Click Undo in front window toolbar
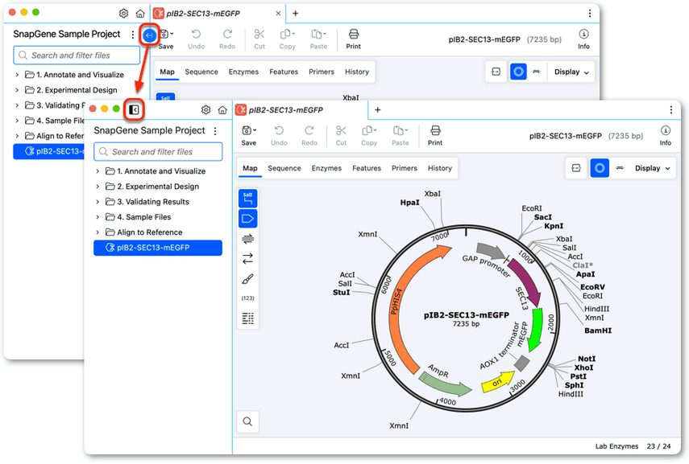 279,135
